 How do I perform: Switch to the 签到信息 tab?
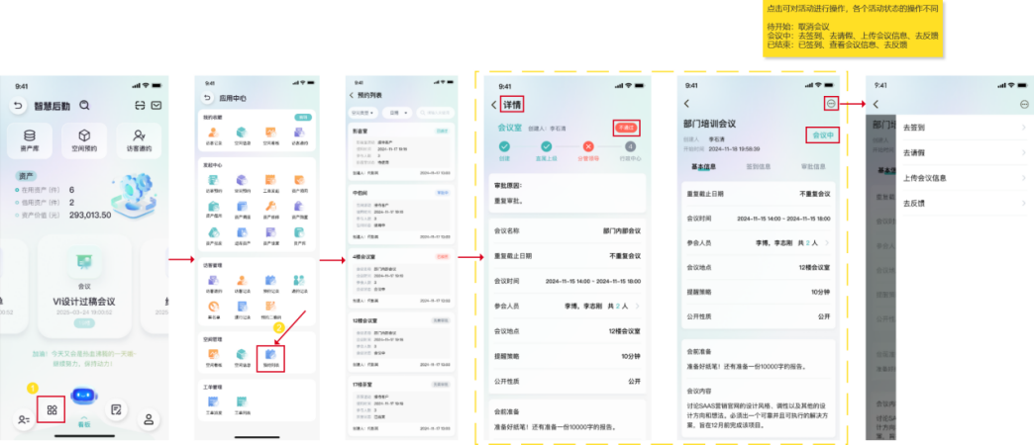pos(759,168)
